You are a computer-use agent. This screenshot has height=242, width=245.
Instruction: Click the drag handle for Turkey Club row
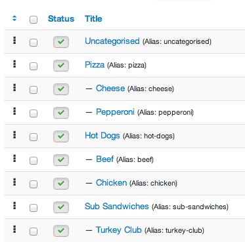click(14, 230)
